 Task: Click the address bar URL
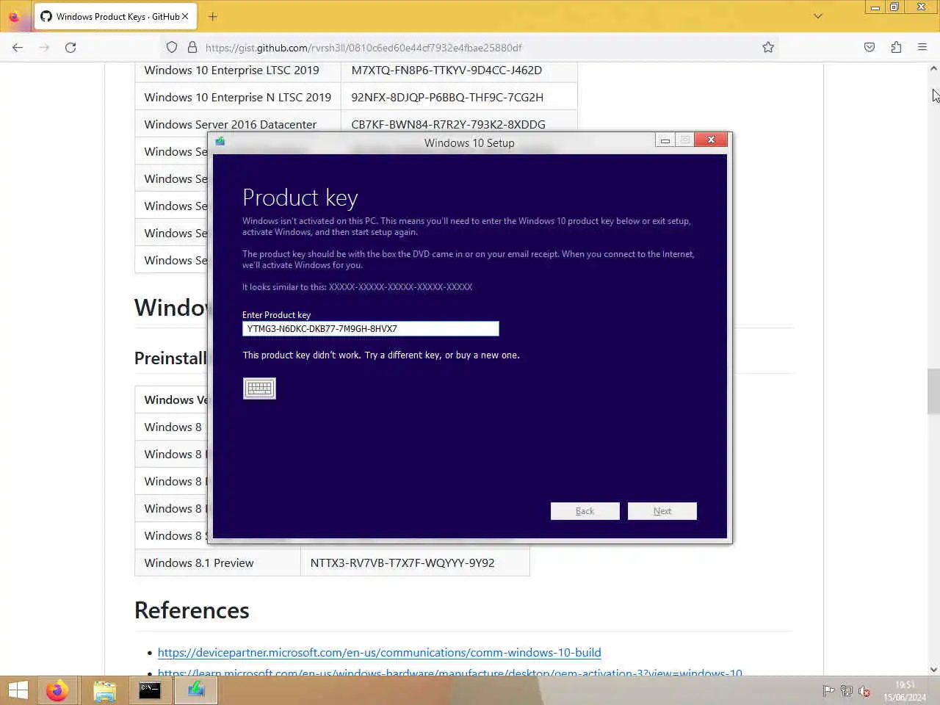pyautogui.click(x=364, y=48)
